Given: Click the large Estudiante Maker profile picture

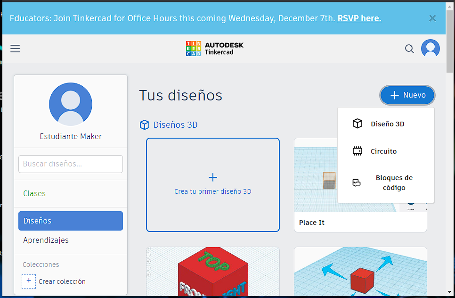Looking at the screenshot, I should pyautogui.click(x=71, y=104).
